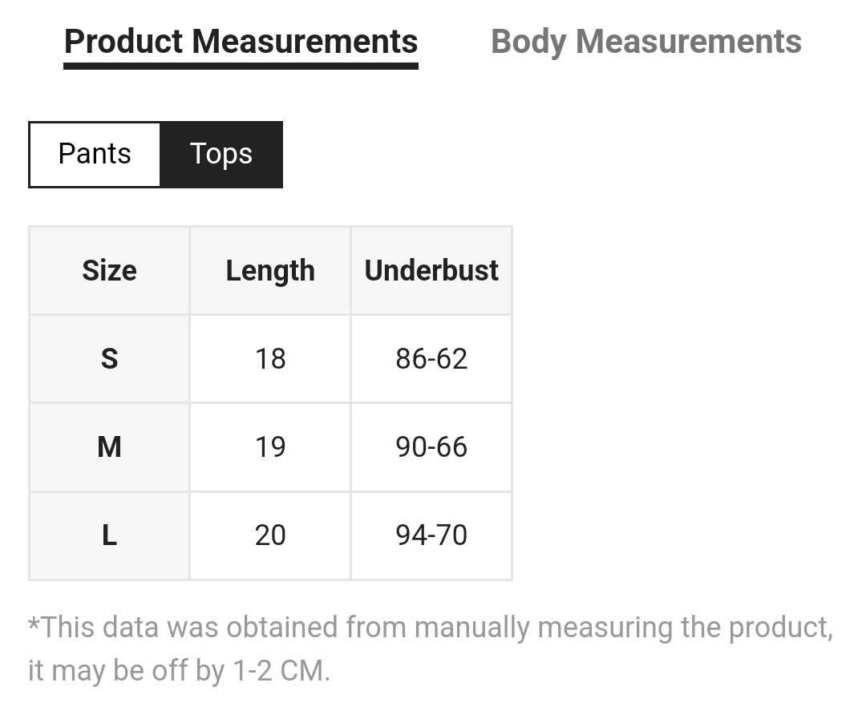
Task: Switch to the Body Measurements tab
Action: 645,42
